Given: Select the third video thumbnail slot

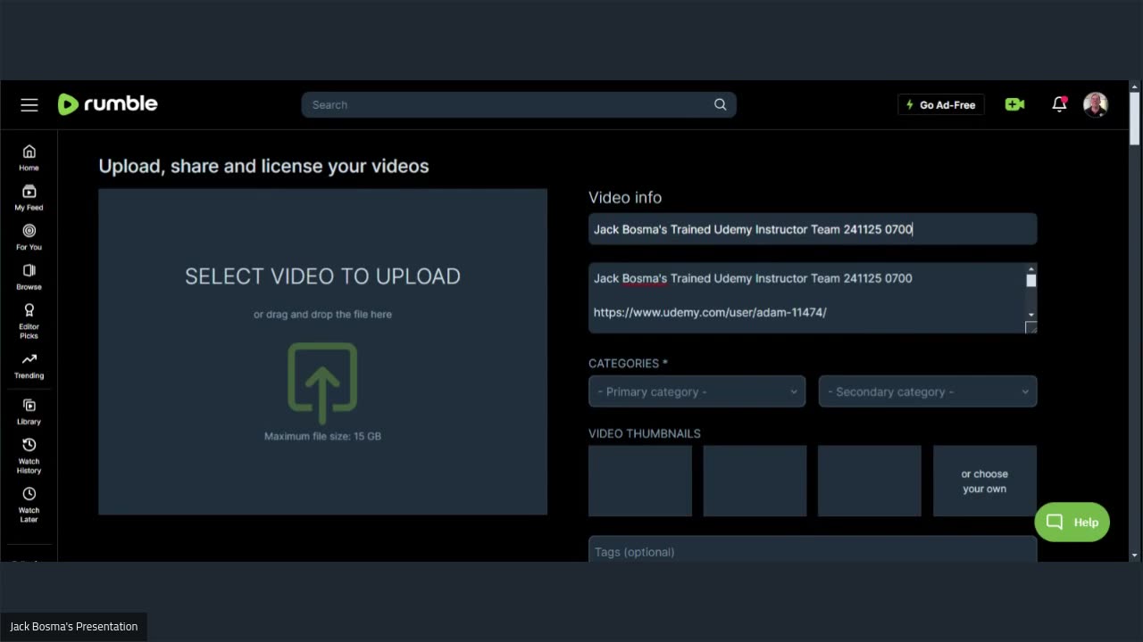Looking at the screenshot, I should 869,481.
